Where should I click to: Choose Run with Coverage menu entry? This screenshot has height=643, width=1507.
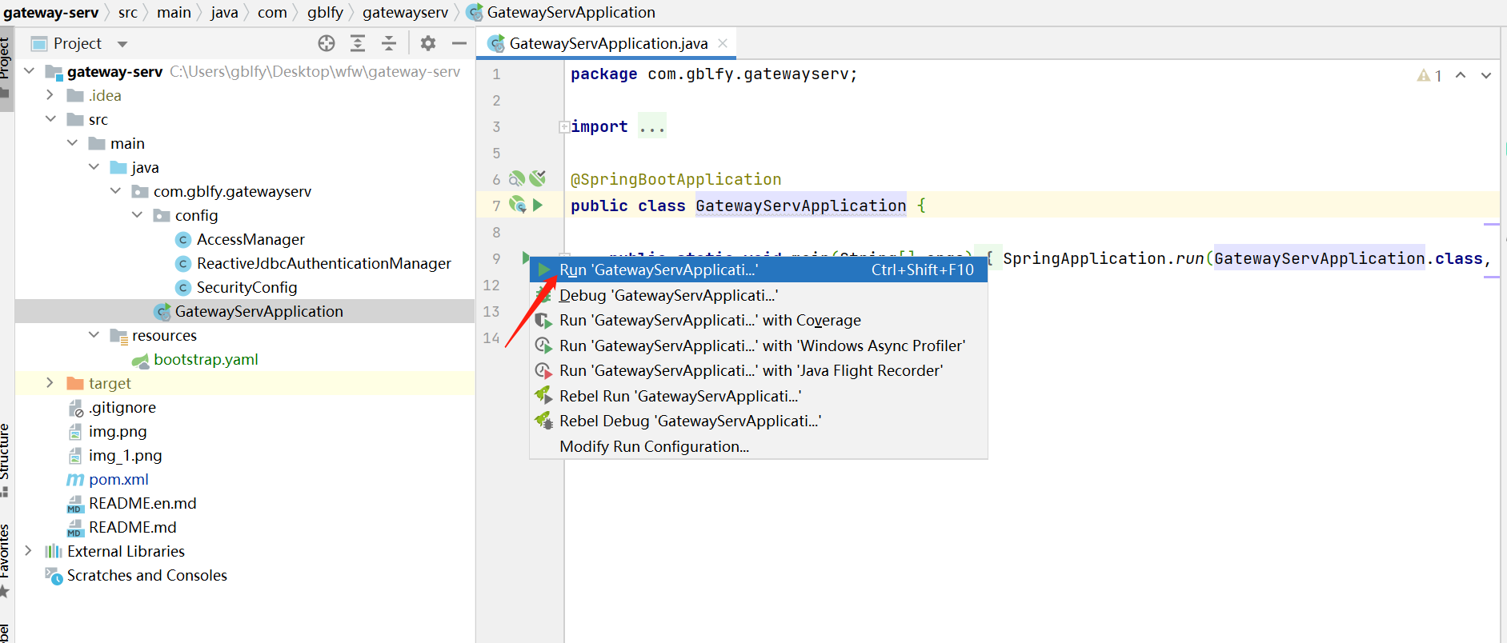tap(759, 320)
